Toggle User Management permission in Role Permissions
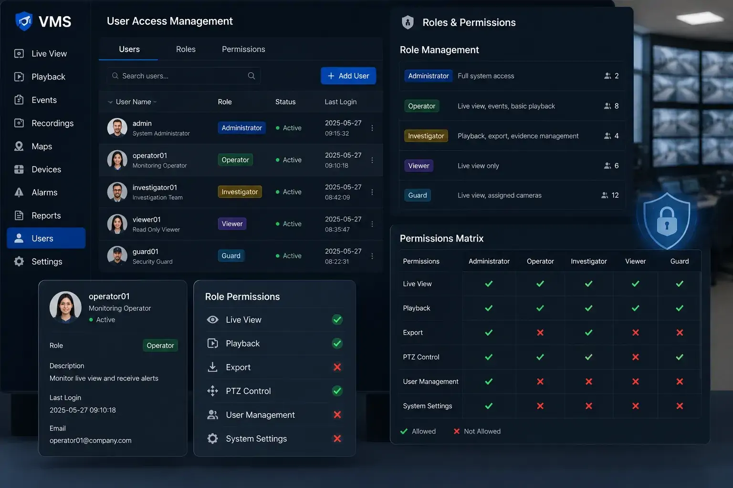This screenshot has width=733, height=488. tap(337, 415)
